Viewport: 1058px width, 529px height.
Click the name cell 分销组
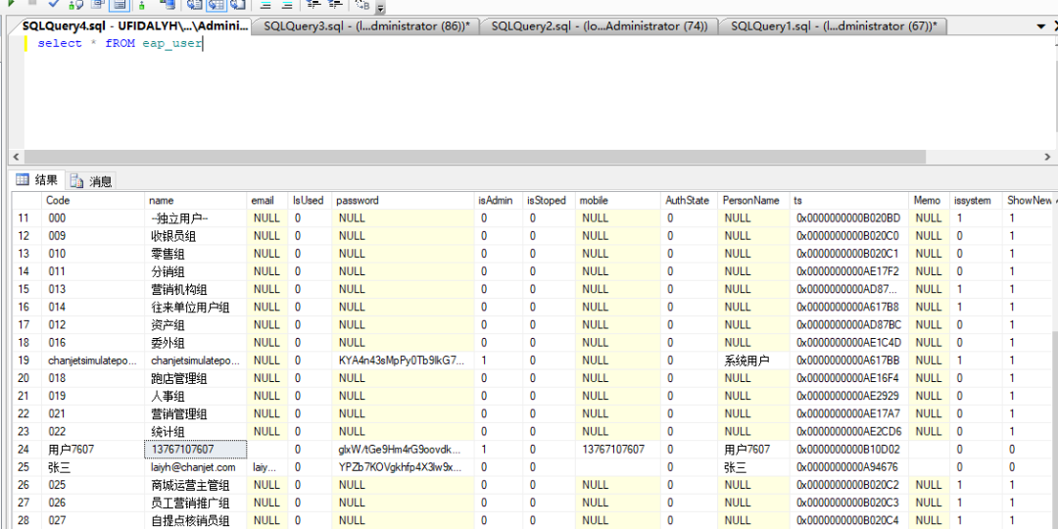tap(196, 271)
